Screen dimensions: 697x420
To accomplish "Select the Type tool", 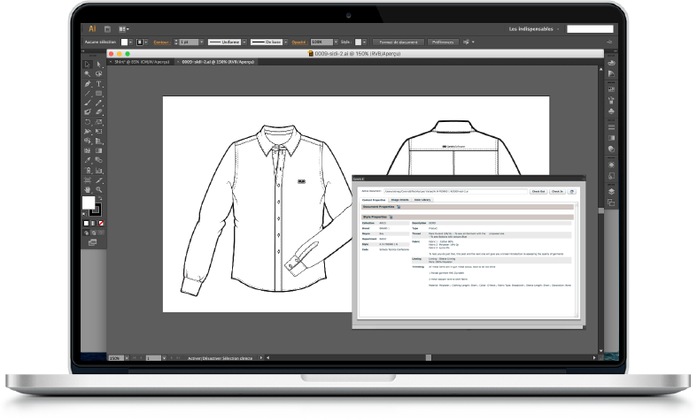I will coord(98,83).
